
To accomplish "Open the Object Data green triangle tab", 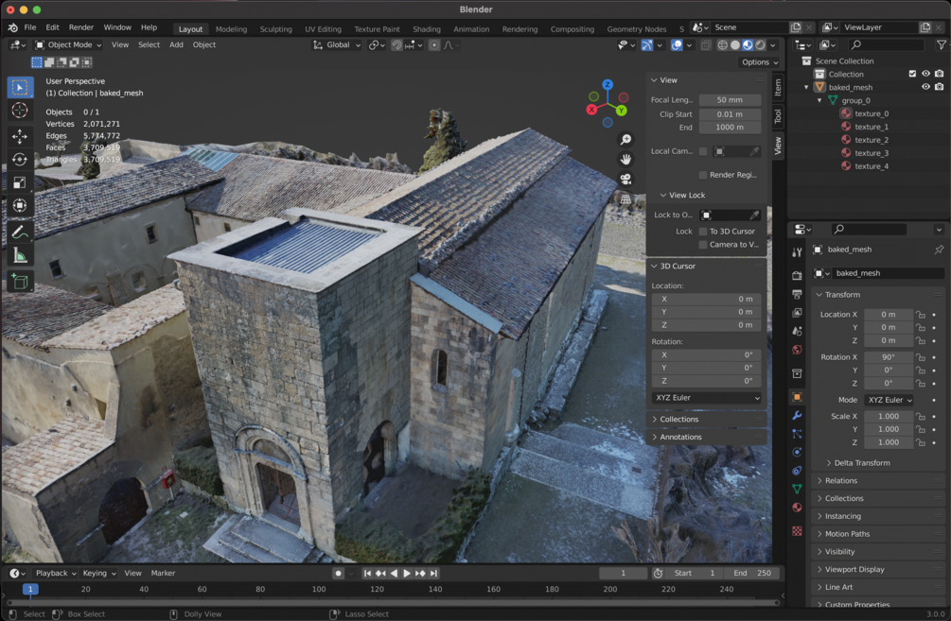I will click(797, 489).
